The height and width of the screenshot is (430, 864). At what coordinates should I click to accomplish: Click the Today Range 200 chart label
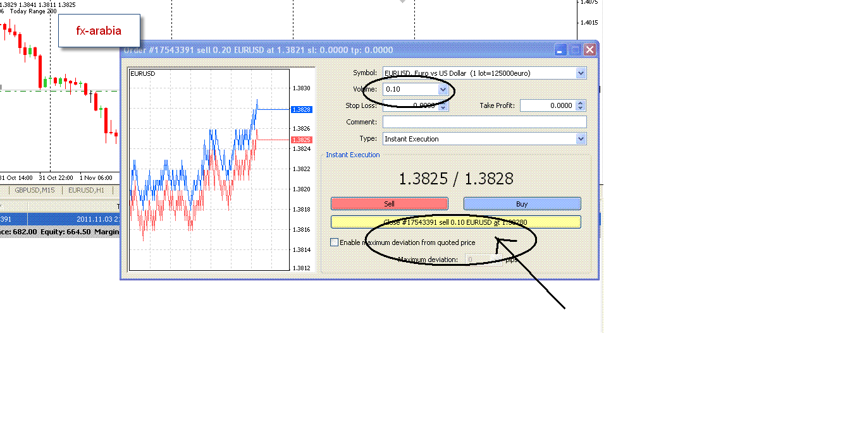[32, 11]
